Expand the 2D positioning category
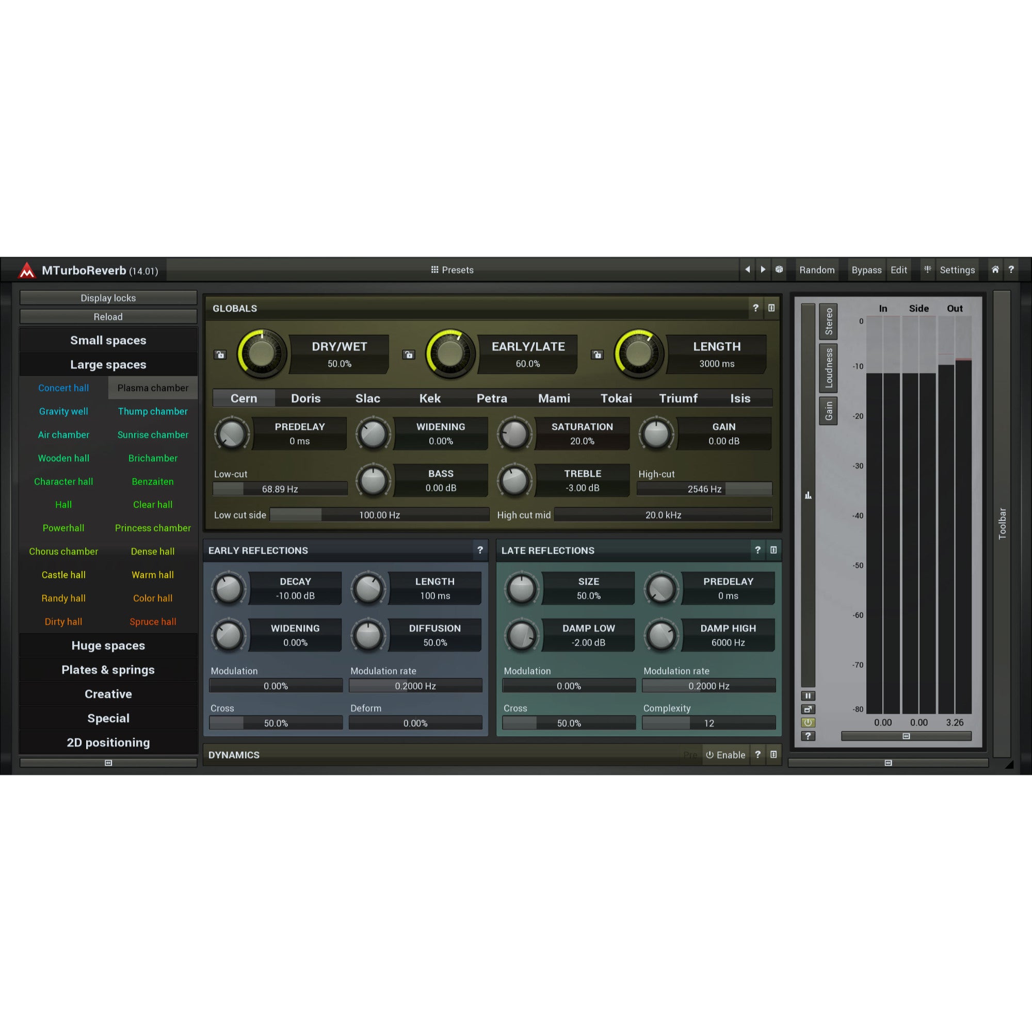The image size is (1032, 1032). click(108, 743)
